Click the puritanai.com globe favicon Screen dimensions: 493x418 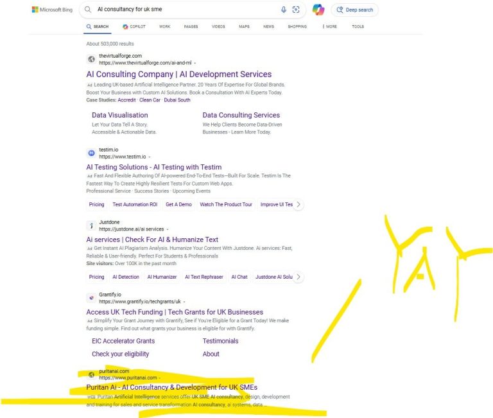pyautogui.click(x=92, y=374)
